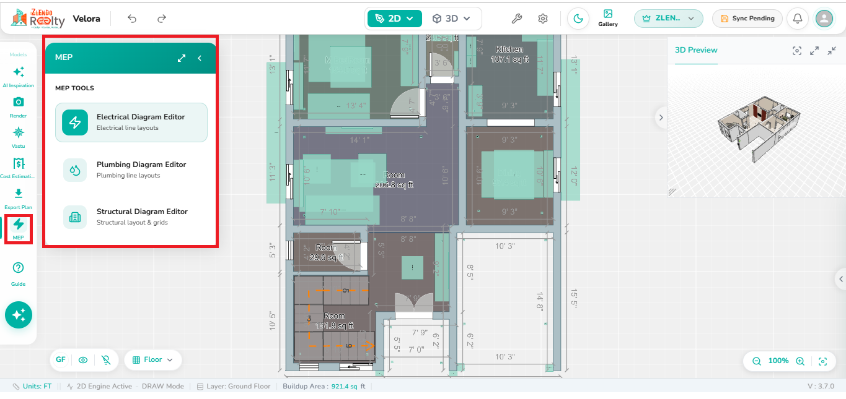Collapse the MEP panel with the chevron

(x=200, y=58)
